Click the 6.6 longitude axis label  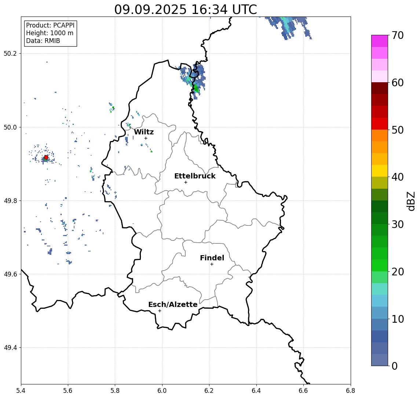click(x=303, y=391)
